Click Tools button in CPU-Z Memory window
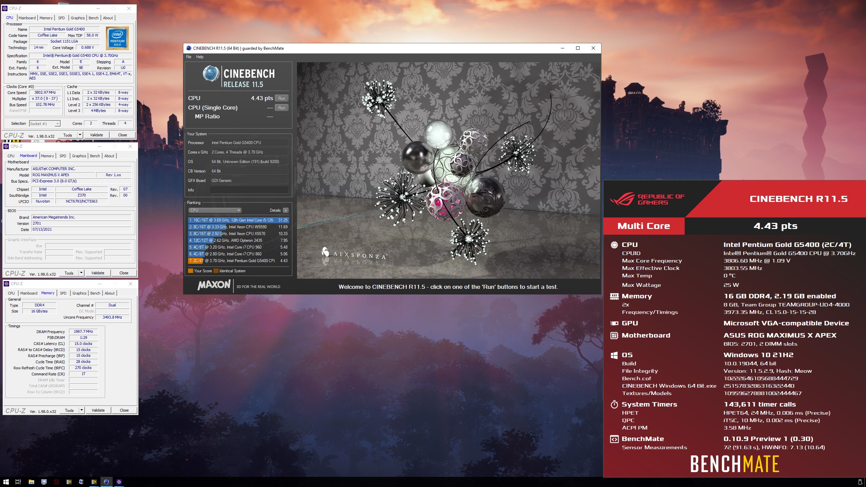Screen dimensions: 866x487 point(69,410)
